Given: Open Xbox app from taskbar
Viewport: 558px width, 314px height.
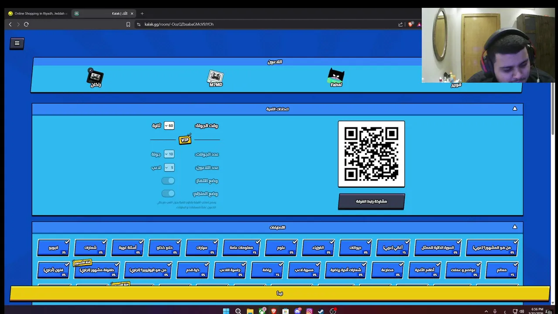Looking at the screenshot, I should pos(262,311).
